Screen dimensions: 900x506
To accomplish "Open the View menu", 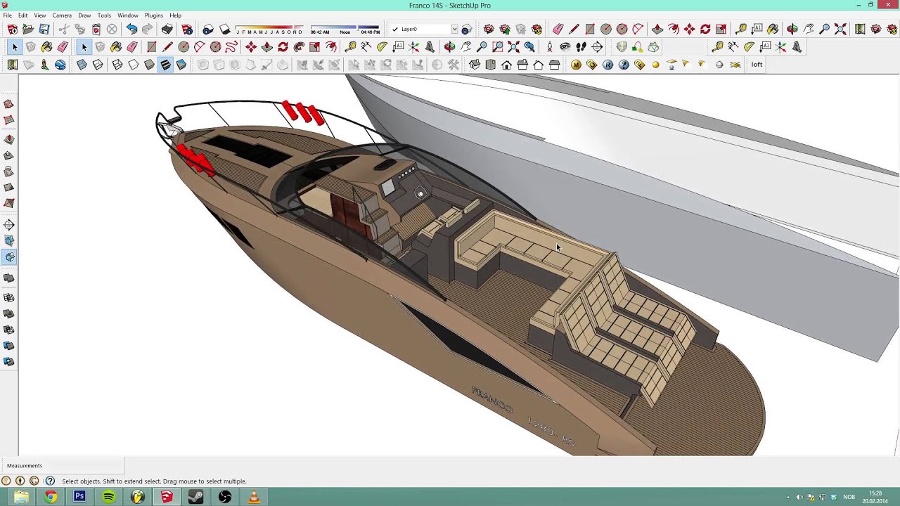I will (40, 15).
